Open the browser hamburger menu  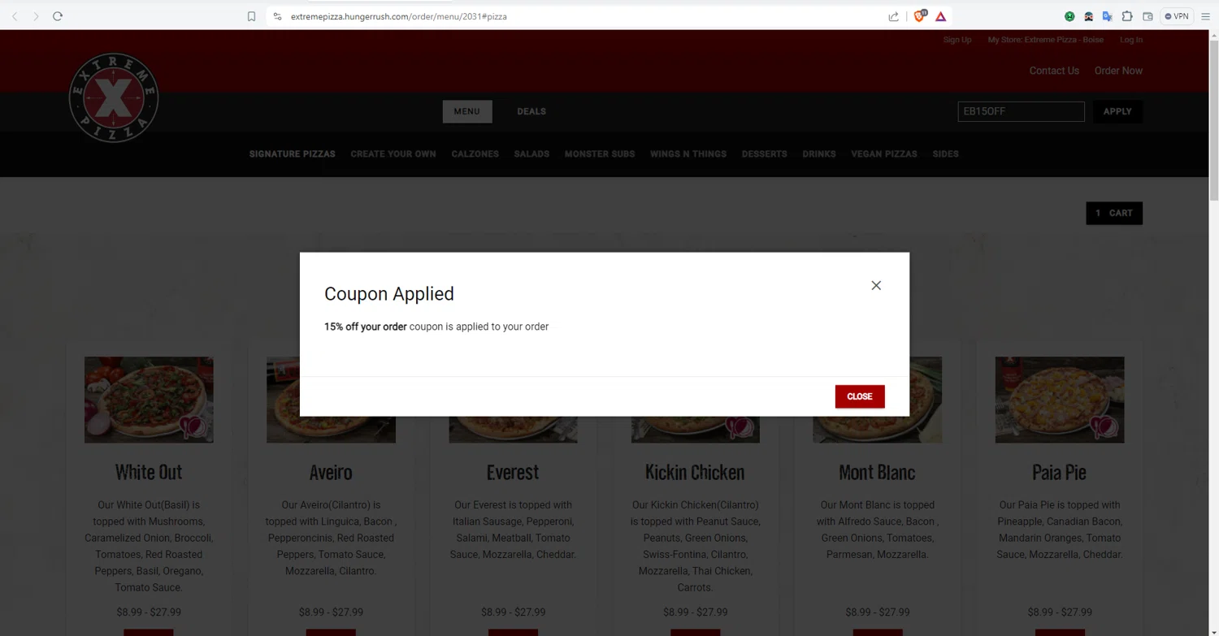click(x=1206, y=16)
